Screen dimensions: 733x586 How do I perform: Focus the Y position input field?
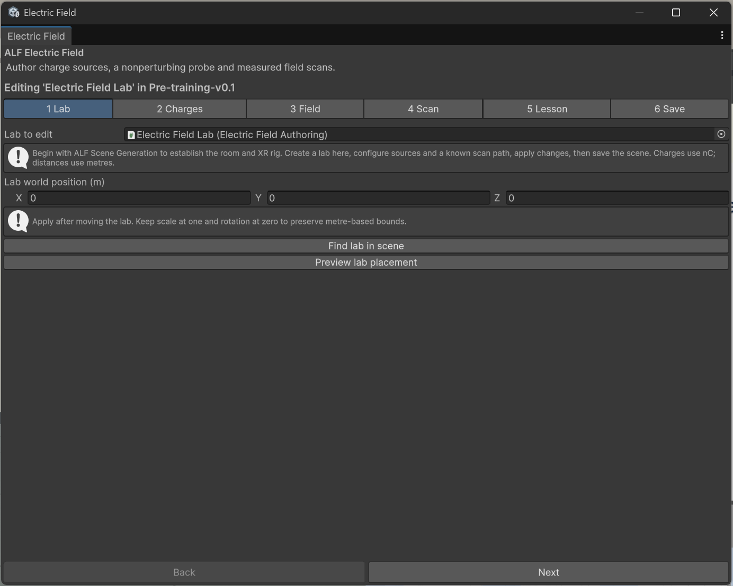378,198
